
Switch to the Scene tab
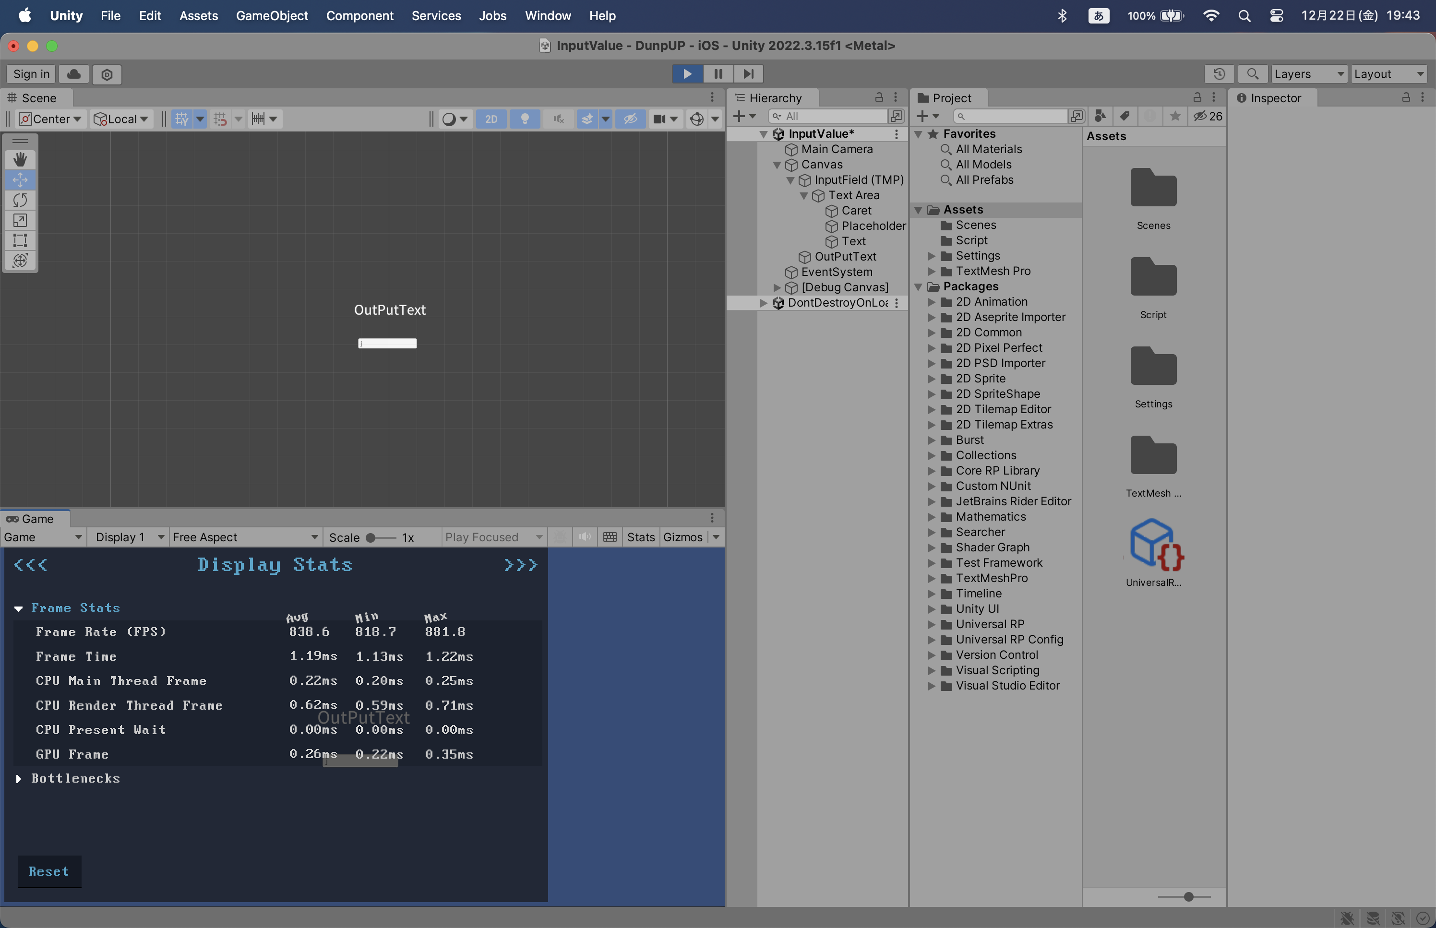(36, 97)
